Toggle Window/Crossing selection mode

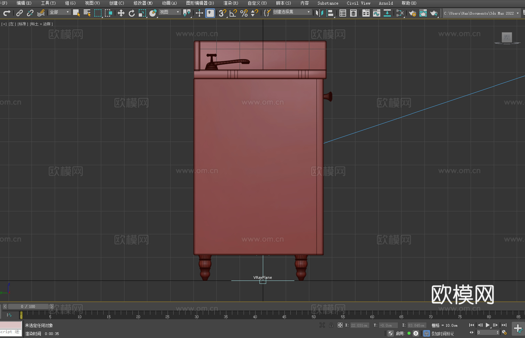click(x=109, y=13)
